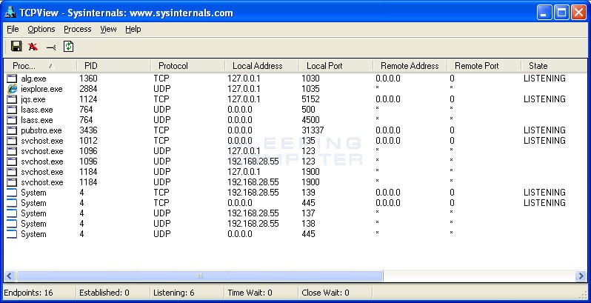Viewport: 591px width, 303px height.
Task: Click PID 3436 cell
Action: point(88,130)
